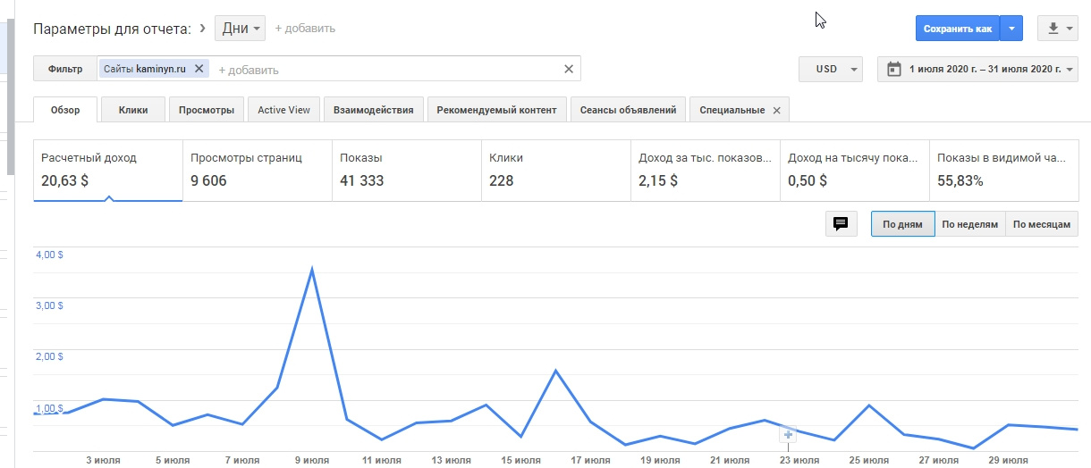Remove the kaminyn.ru site filter chip

point(199,69)
